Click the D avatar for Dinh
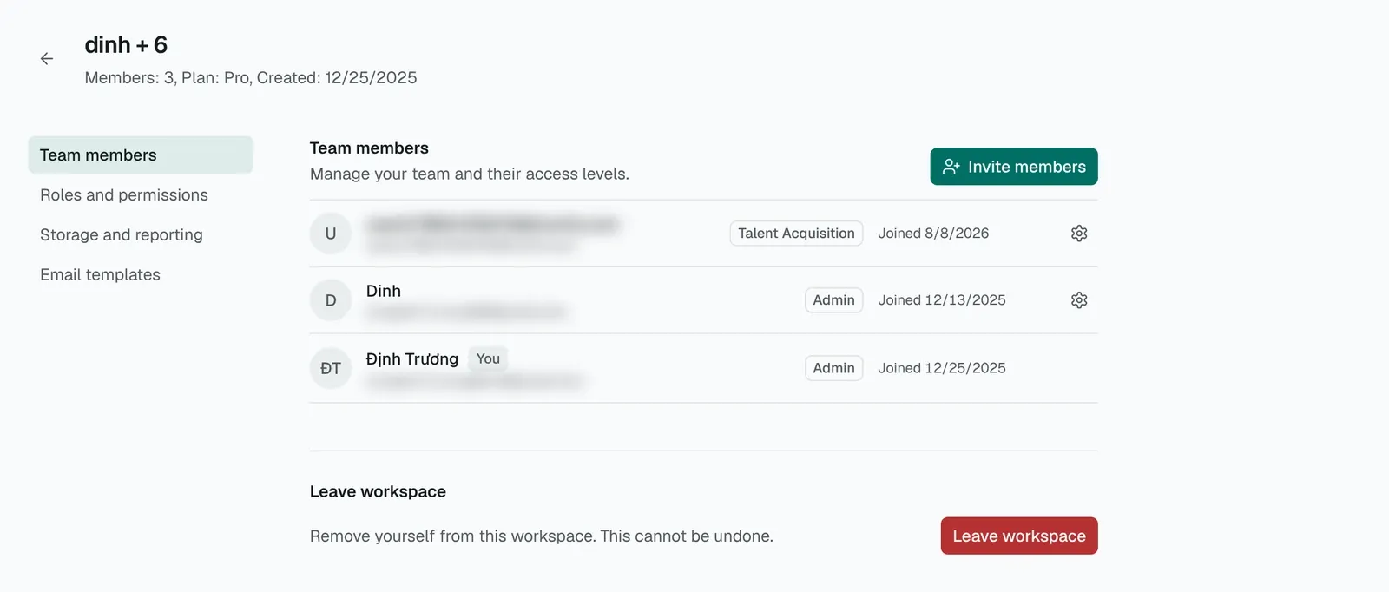 tap(331, 300)
